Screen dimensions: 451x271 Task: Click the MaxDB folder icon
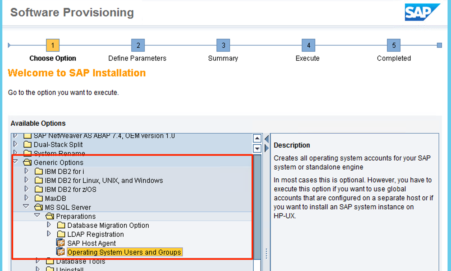pyautogui.click(x=38, y=198)
